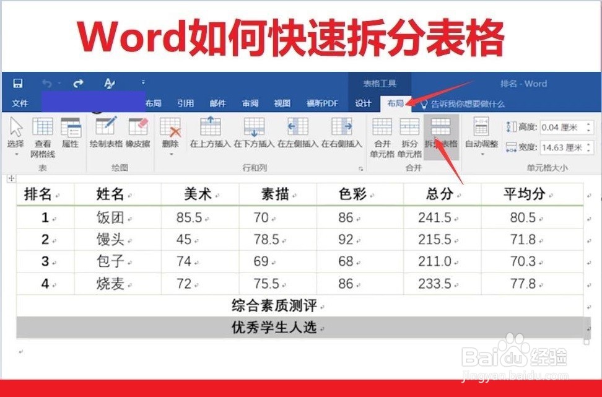Click the 77.8 average cell
The width and height of the screenshot is (602, 397).
click(x=532, y=284)
